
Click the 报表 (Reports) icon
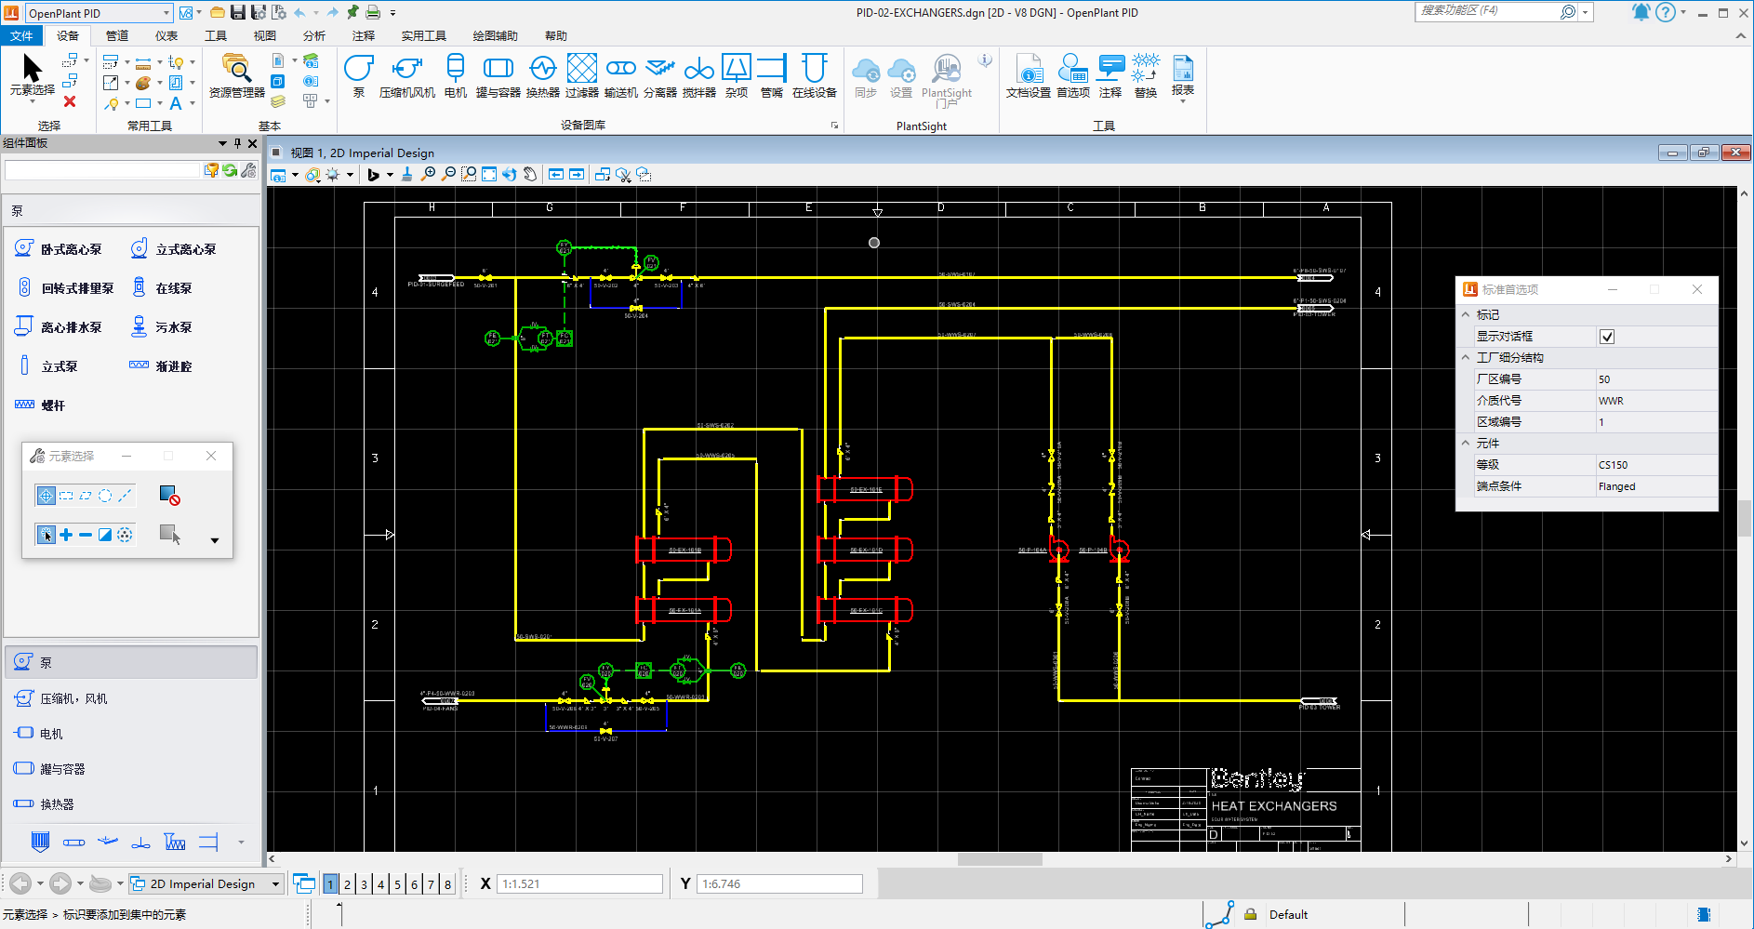click(x=1182, y=74)
